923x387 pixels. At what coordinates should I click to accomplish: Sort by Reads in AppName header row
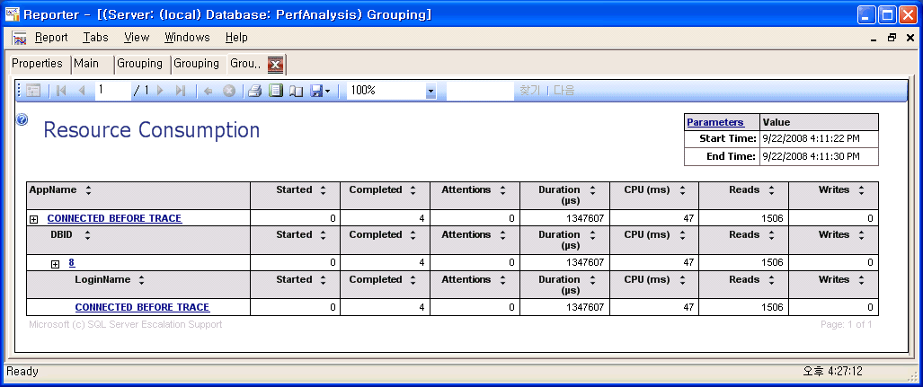pos(771,190)
